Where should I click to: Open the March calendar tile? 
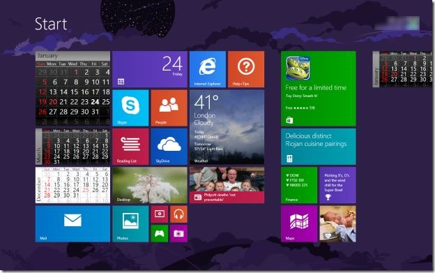(72, 147)
